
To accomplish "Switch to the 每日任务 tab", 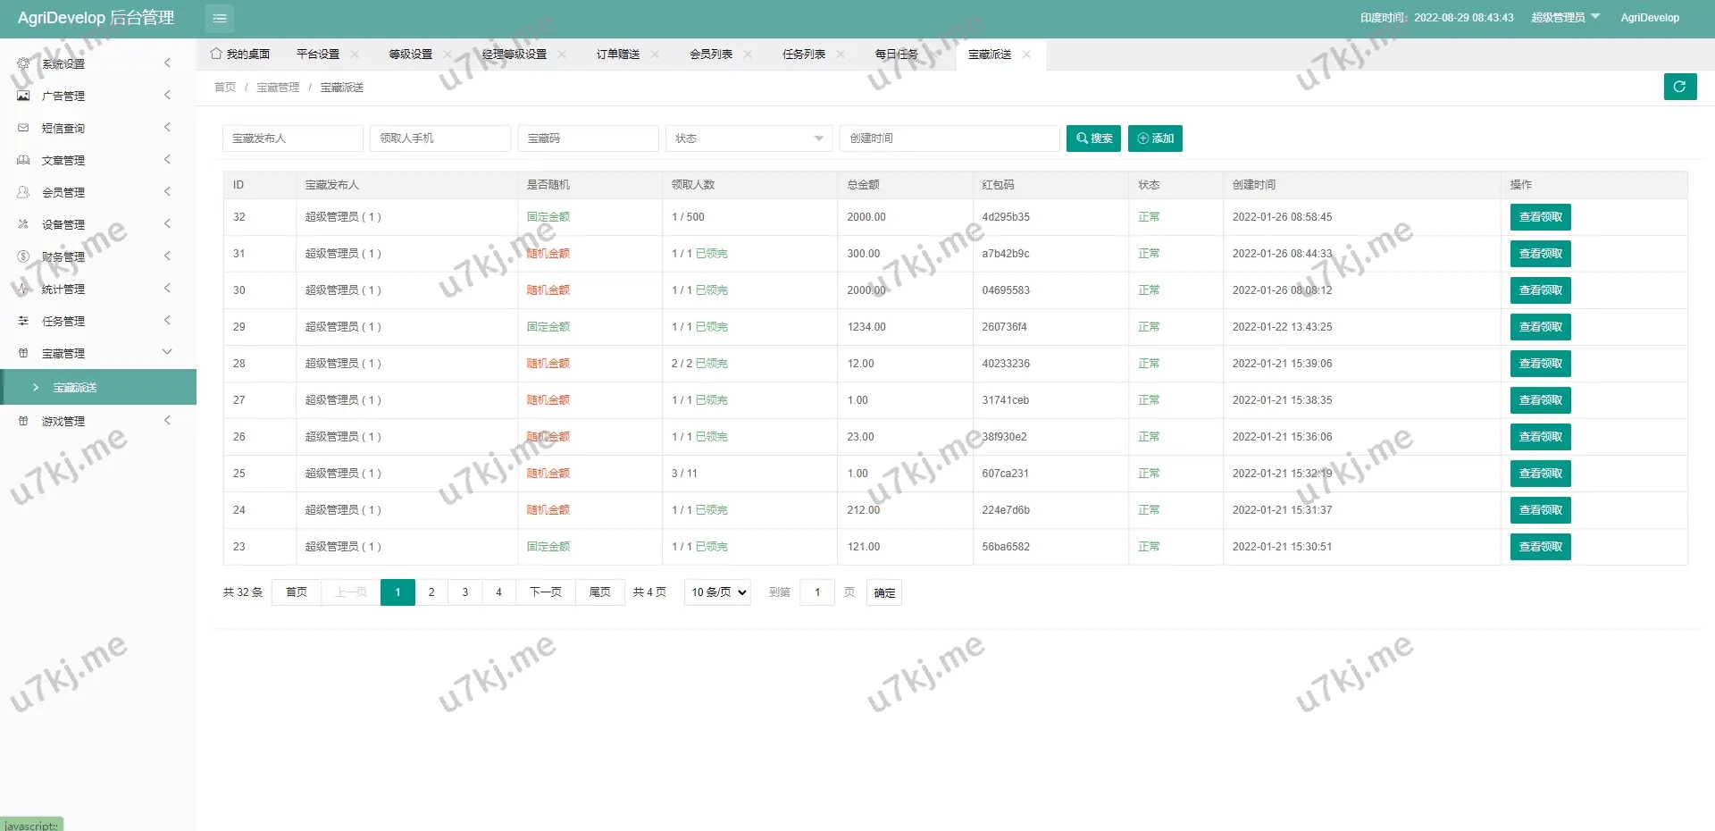I will 899,54.
